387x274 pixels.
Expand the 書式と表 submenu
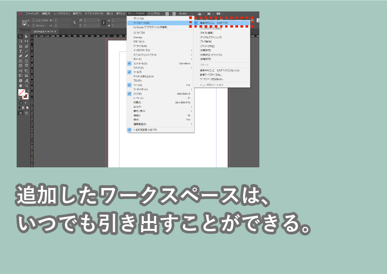(159, 111)
